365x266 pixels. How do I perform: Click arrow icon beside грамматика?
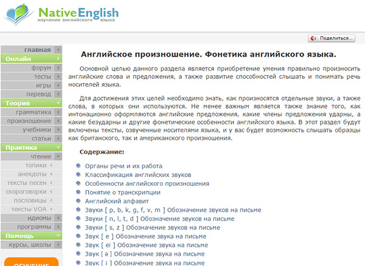click(58, 112)
